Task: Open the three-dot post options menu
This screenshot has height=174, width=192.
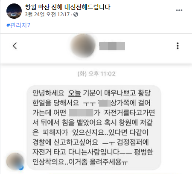Action: [179, 10]
